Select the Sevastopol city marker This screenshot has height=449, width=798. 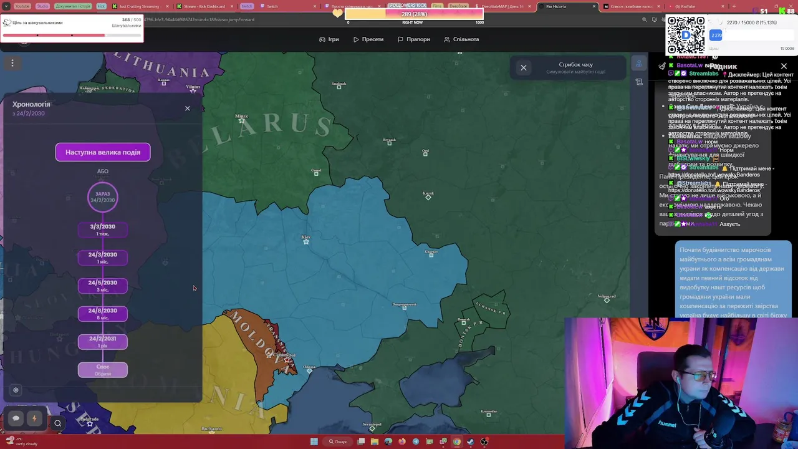(372, 428)
